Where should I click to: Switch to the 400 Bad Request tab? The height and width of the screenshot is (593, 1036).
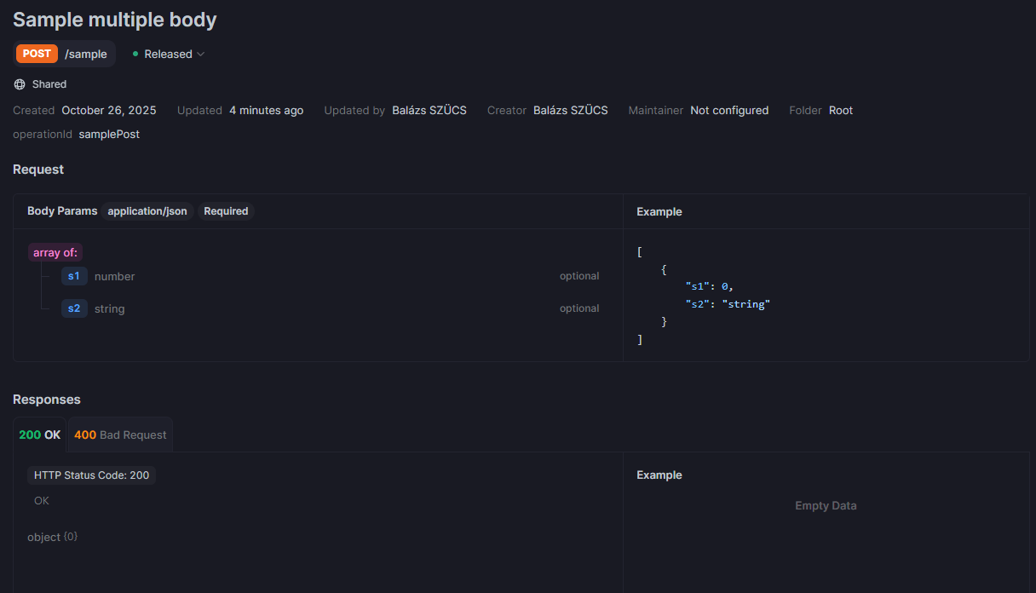pyautogui.click(x=120, y=435)
